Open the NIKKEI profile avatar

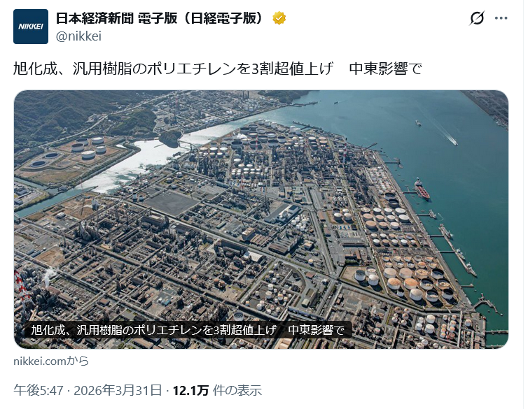pos(31,27)
